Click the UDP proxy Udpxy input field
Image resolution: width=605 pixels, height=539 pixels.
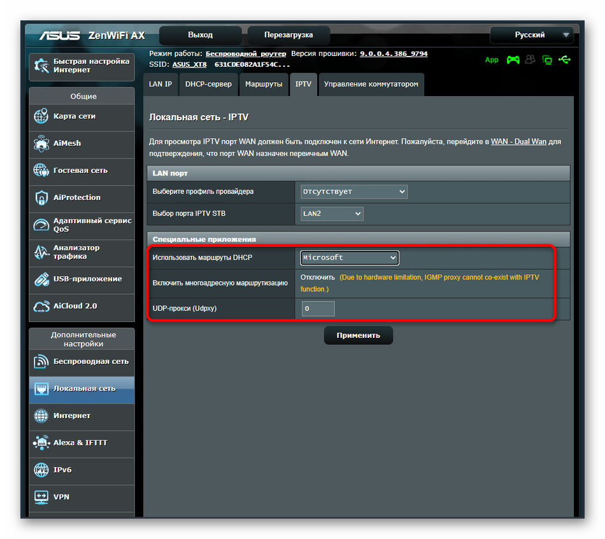tap(318, 309)
